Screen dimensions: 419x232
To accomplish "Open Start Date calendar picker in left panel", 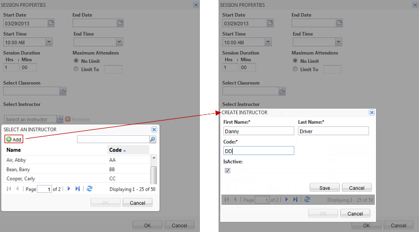I will pos(51,23).
